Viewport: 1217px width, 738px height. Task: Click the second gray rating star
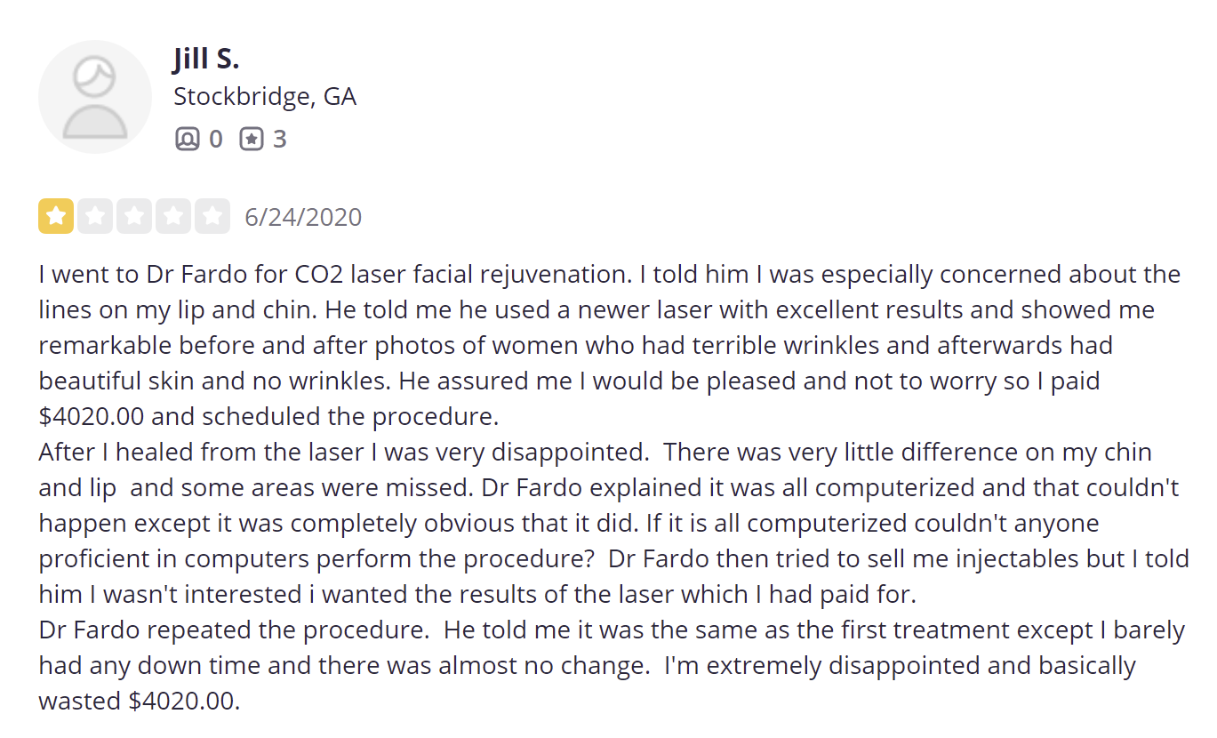click(95, 216)
